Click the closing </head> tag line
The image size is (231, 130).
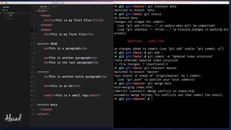[47, 25]
